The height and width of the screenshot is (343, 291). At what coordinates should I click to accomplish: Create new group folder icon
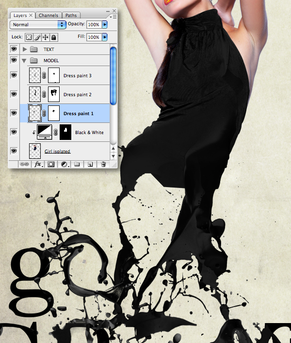click(x=77, y=164)
